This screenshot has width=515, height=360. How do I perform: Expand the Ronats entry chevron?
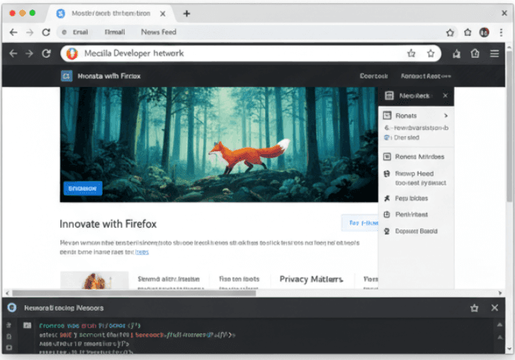click(446, 115)
